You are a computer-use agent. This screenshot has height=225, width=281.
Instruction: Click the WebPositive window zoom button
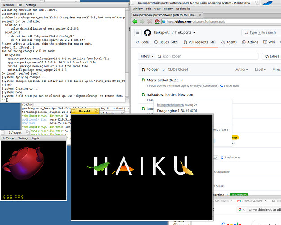tap(257, 3)
